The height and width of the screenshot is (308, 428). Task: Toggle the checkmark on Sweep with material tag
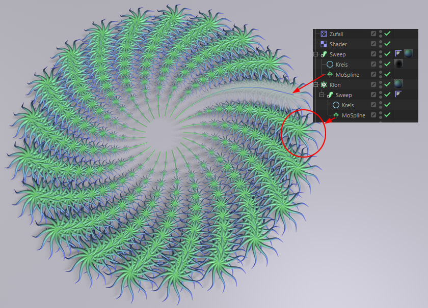click(387, 54)
